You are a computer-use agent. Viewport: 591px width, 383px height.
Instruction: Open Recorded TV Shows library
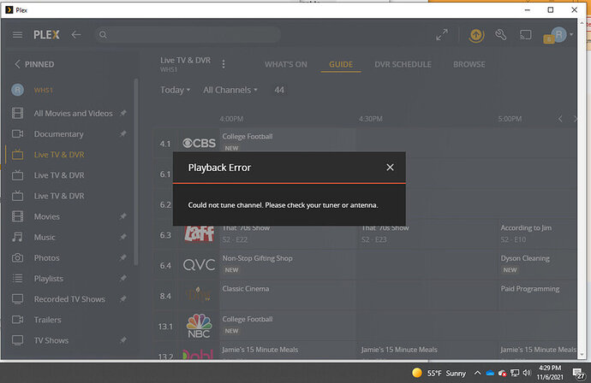69,299
